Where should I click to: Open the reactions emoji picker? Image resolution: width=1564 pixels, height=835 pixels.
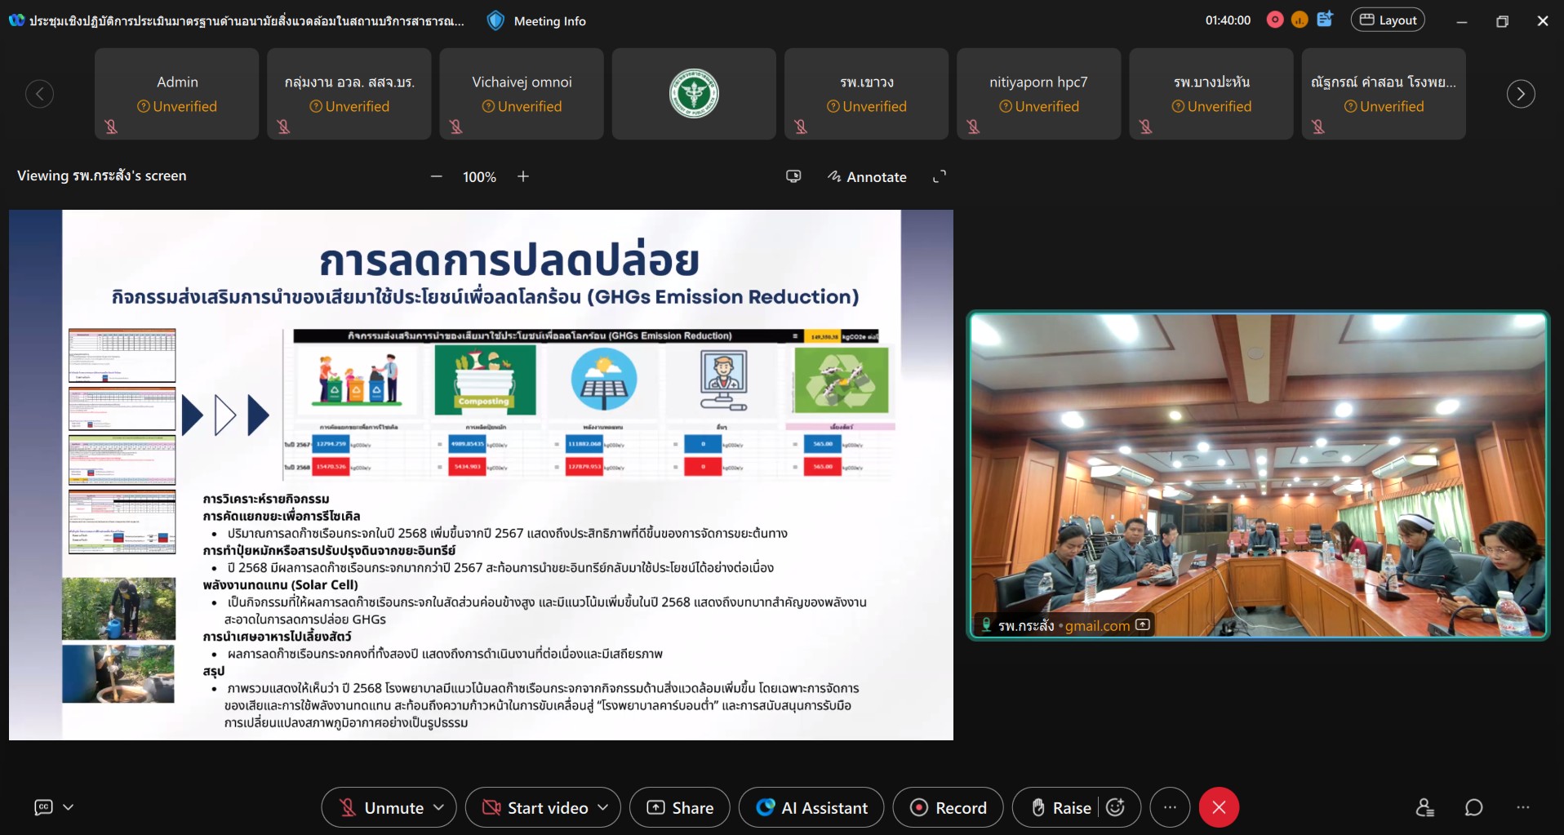click(x=1116, y=807)
